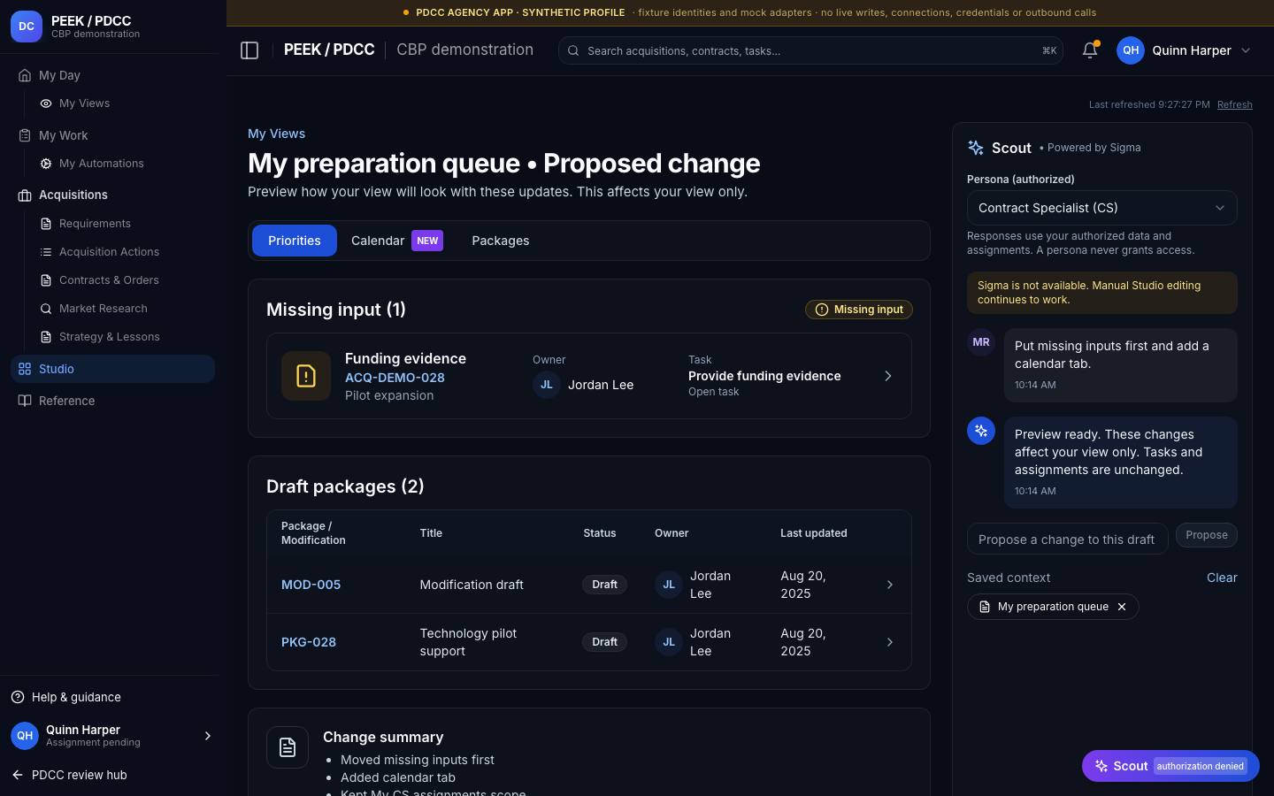
Task: Click the Scout sparkle icon in panel header
Action: 976,148
